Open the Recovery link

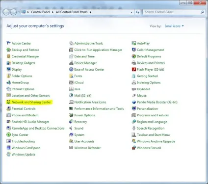click(x=80, y=122)
